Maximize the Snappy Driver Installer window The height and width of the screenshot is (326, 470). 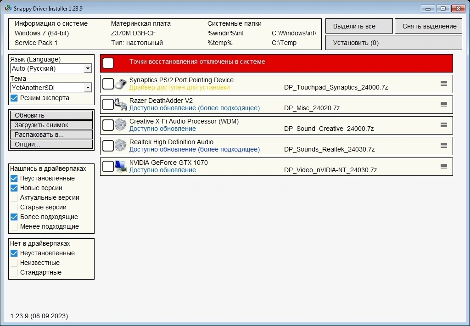pyautogui.click(x=443, y=8)
